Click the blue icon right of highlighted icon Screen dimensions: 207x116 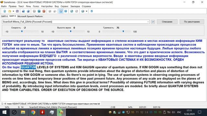(66, 11)
